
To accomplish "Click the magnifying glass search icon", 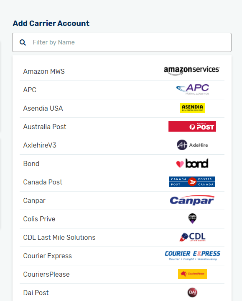I will tap(23, 42).
